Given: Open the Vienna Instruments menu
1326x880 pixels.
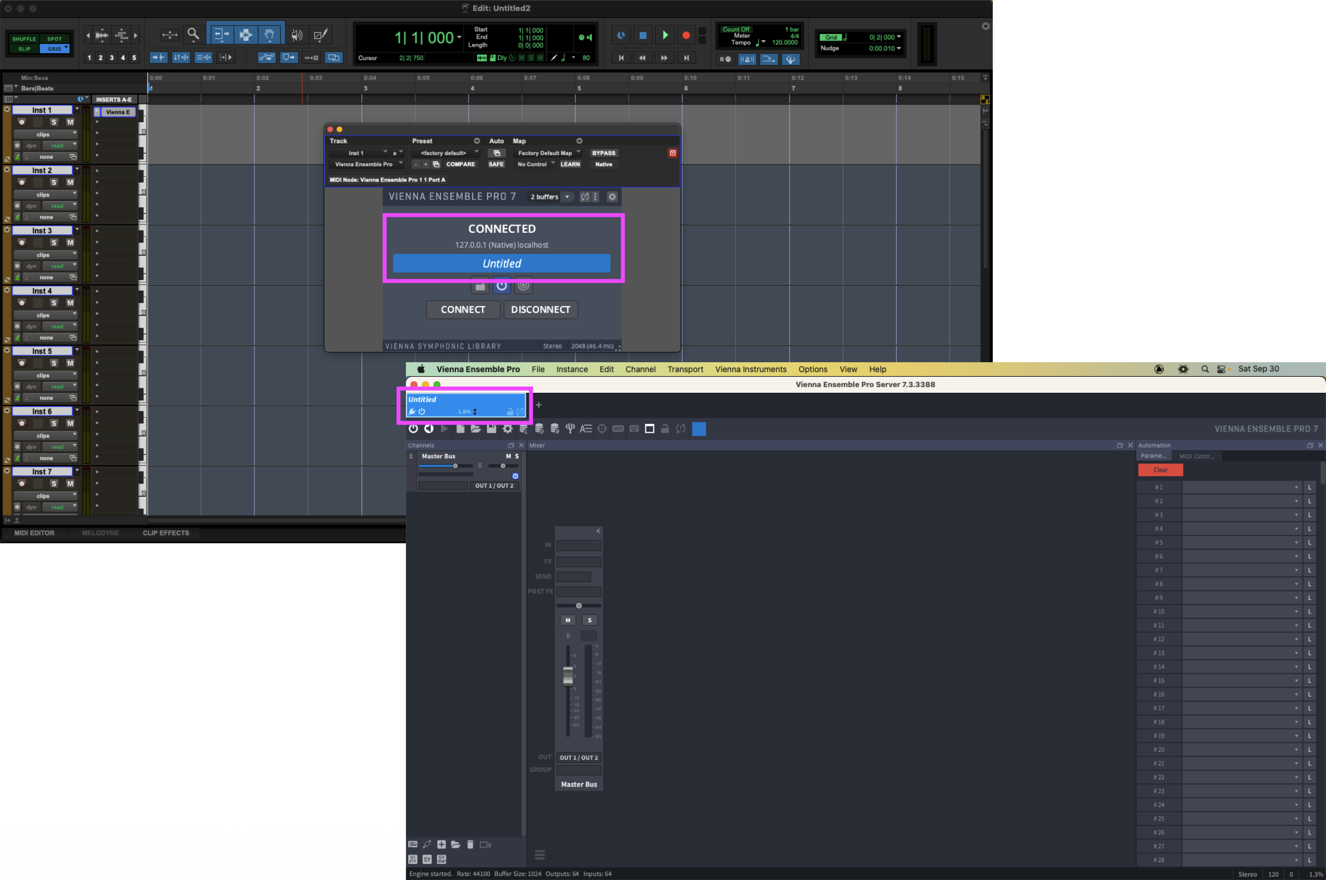Looking at the screenshot, I should coord(751,369).
